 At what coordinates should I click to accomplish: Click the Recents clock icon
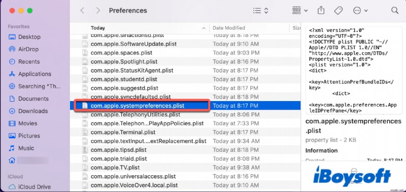coord(12,61)
